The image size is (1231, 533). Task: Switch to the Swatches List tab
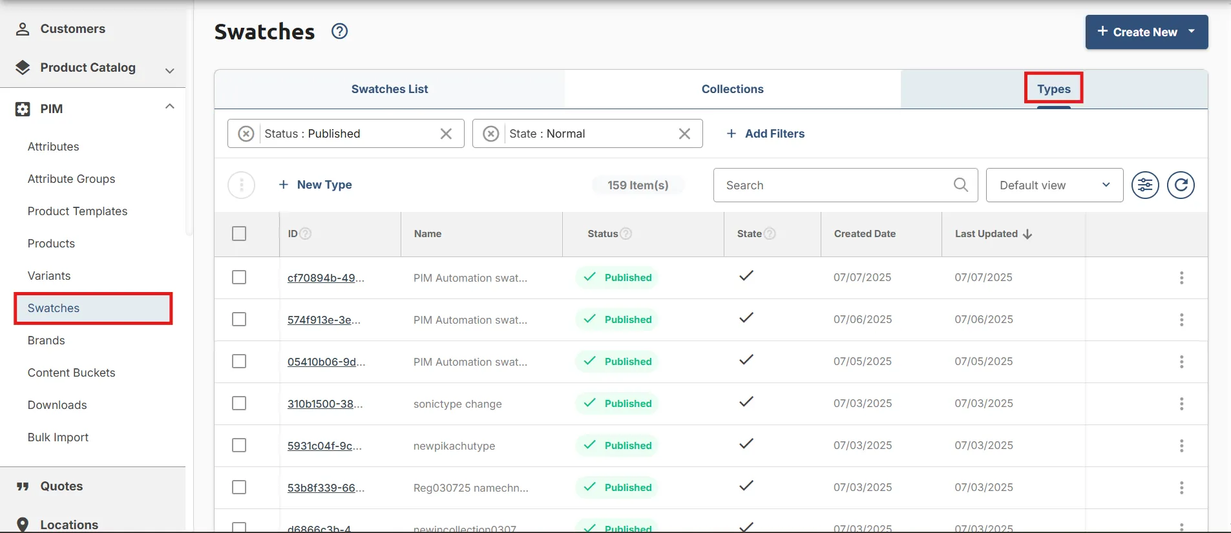pos(390,89)
